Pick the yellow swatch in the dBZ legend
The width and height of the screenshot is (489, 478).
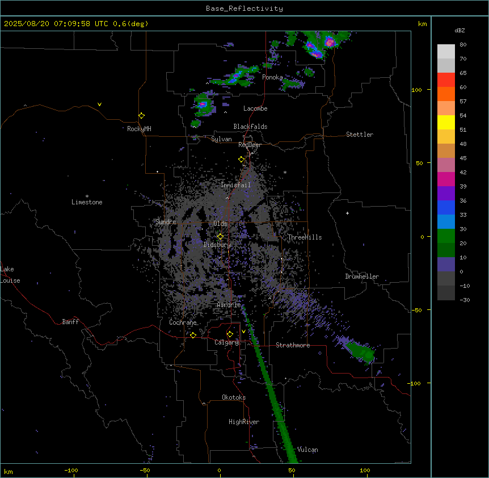tap(446, 123)
